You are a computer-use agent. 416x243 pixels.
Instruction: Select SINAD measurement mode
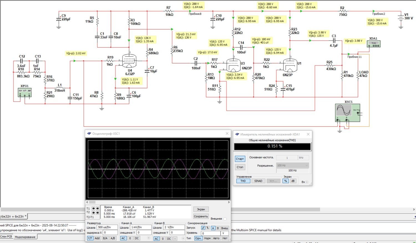pos(258,181)
